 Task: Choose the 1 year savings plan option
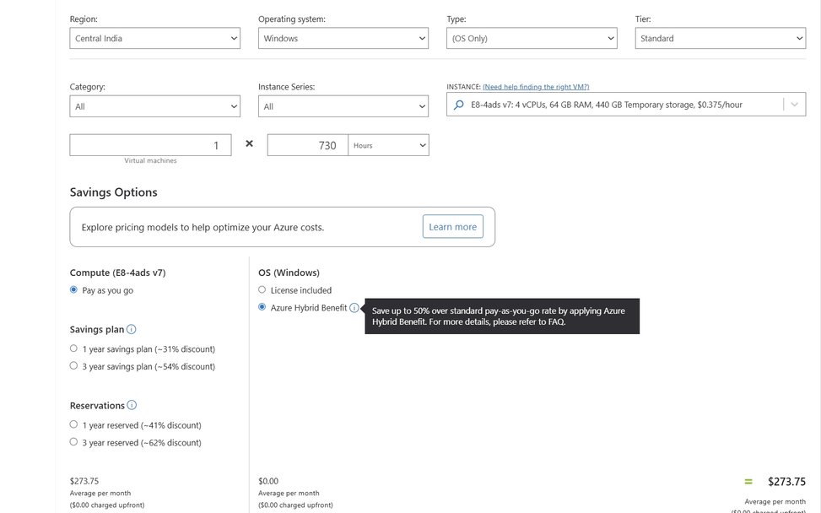pyautogui.click(x=73, y=348)
